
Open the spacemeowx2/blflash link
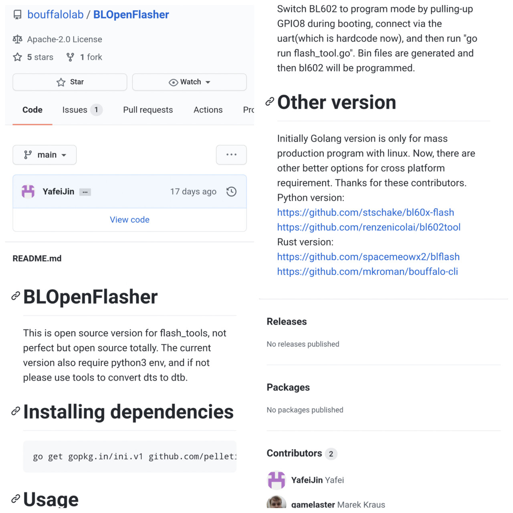pyautogui.click(x=368, y=257)
